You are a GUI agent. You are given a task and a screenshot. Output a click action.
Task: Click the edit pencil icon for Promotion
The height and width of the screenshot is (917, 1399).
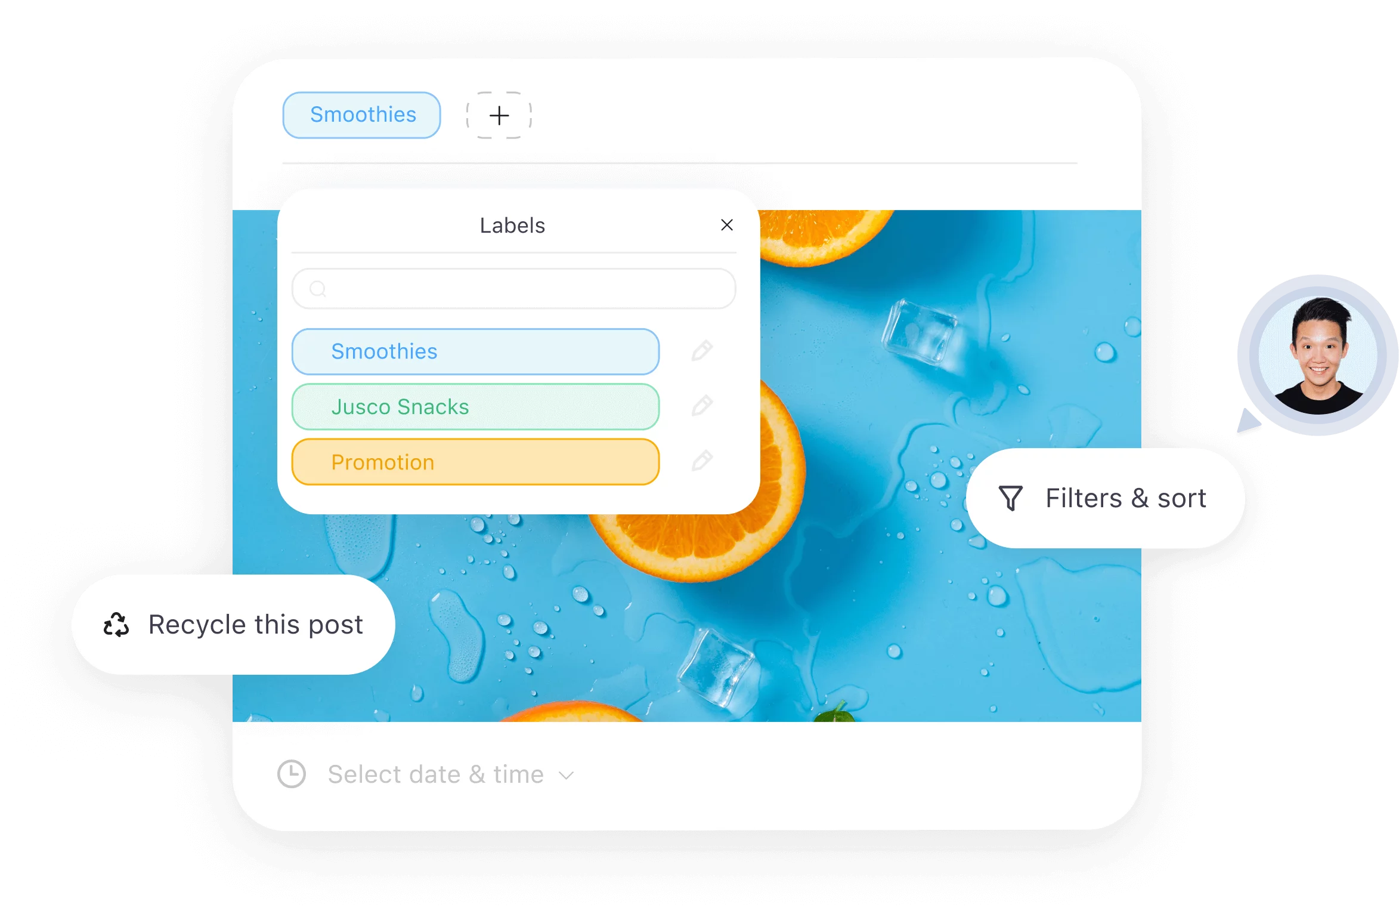(x=702, y=462)
